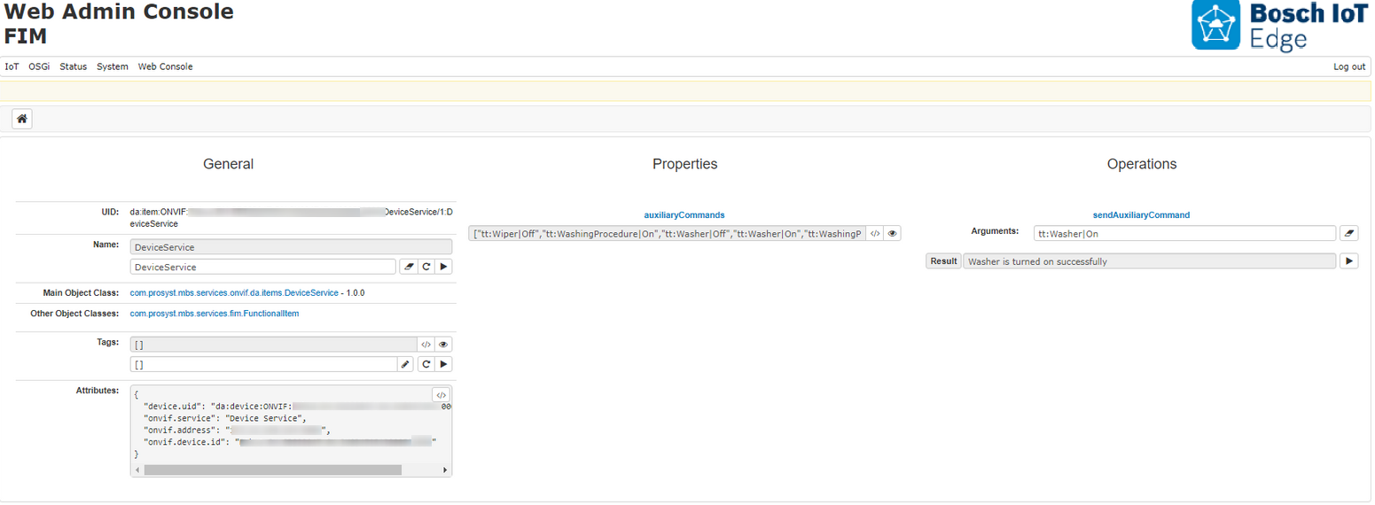The image size is (1375, 505).
Task: Click the onvif.service line in Attributes
Action: tap(224, 418)
